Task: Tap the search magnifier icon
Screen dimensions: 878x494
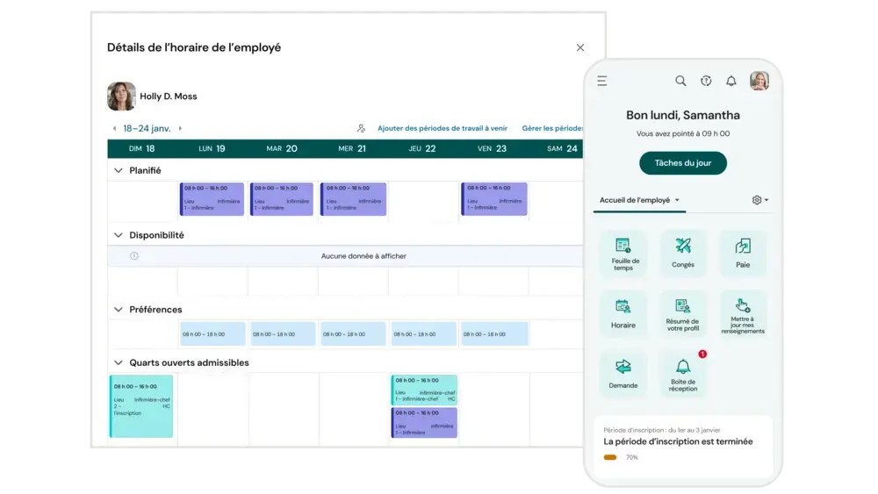Action: (680, 81)
